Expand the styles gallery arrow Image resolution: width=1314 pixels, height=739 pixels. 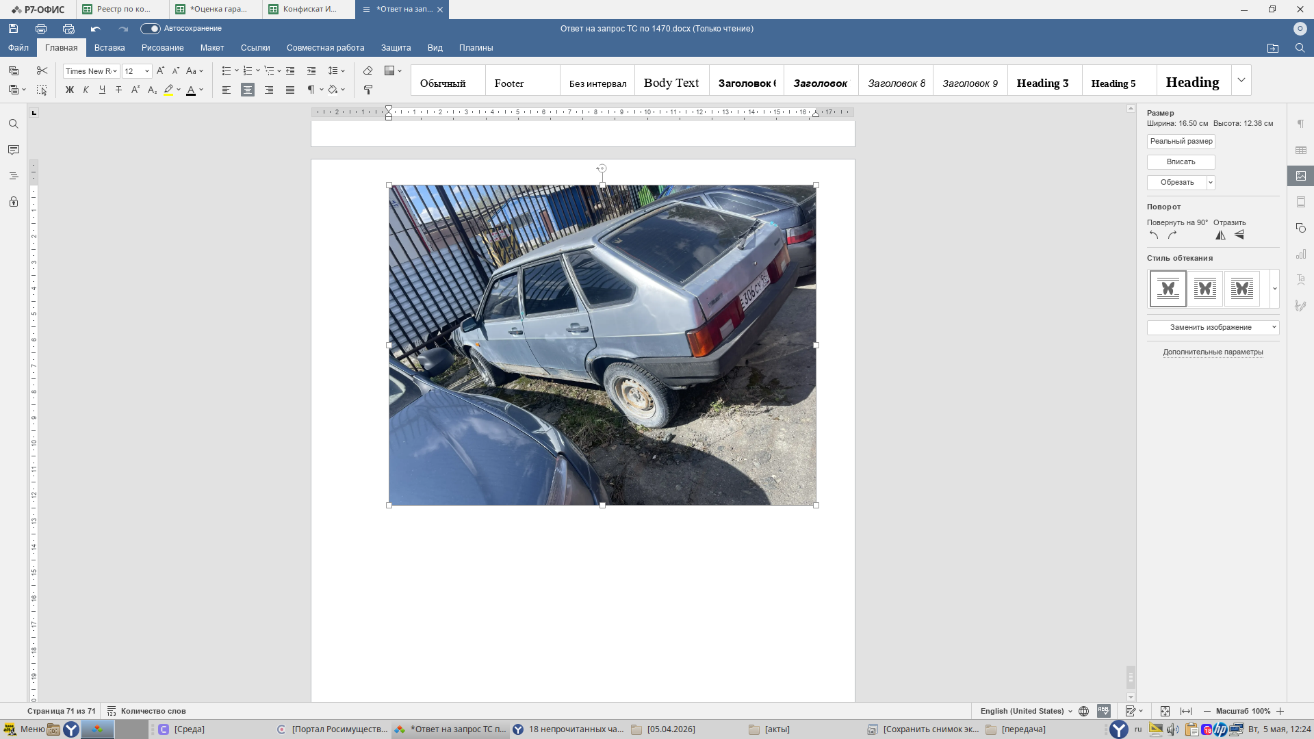point(1241,81)
